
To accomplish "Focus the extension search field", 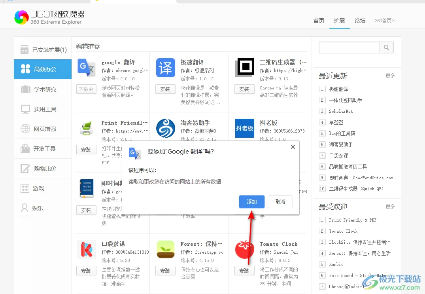I will click(349, 47).
